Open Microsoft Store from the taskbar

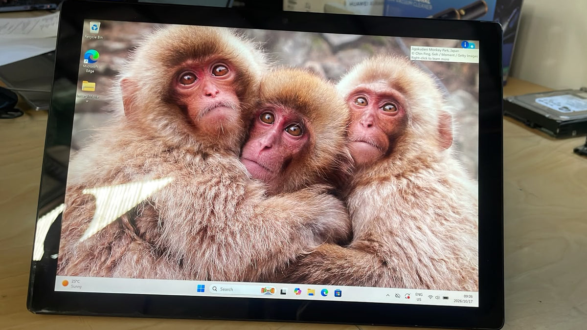click(x=338, y=293)
